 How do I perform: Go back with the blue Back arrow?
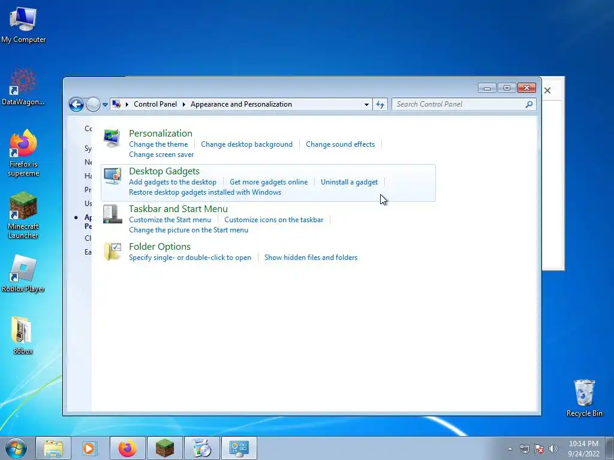click(76, 104)
